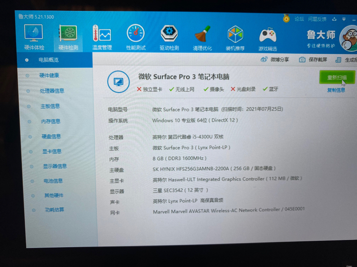Open the title bar dropdown menu arrow
357x267 pixels.
pyautogui.click(x=344, y=19)
